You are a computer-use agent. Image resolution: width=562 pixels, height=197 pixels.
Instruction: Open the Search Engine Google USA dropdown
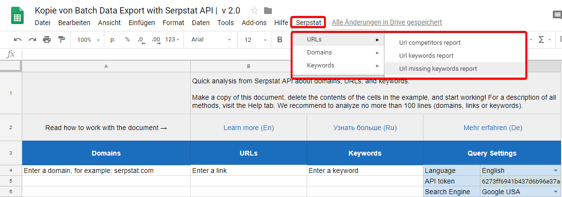[x=556, y=192]
